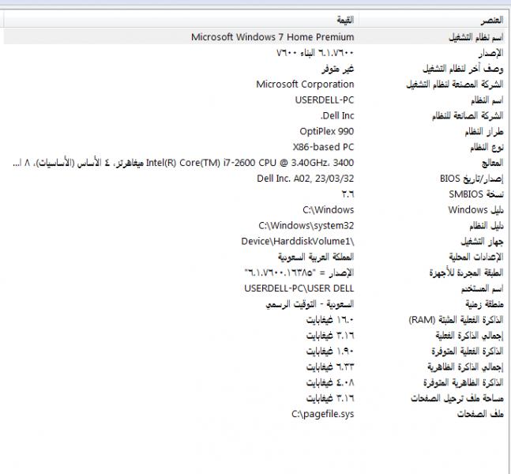
Task: Select the ١.٩٠ غيغابايت value
Action: pyautogui.click(x=330, y=351)
